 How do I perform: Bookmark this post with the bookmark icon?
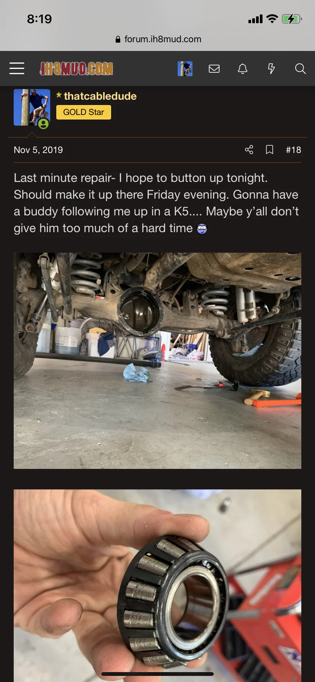[x=269, y=150]
